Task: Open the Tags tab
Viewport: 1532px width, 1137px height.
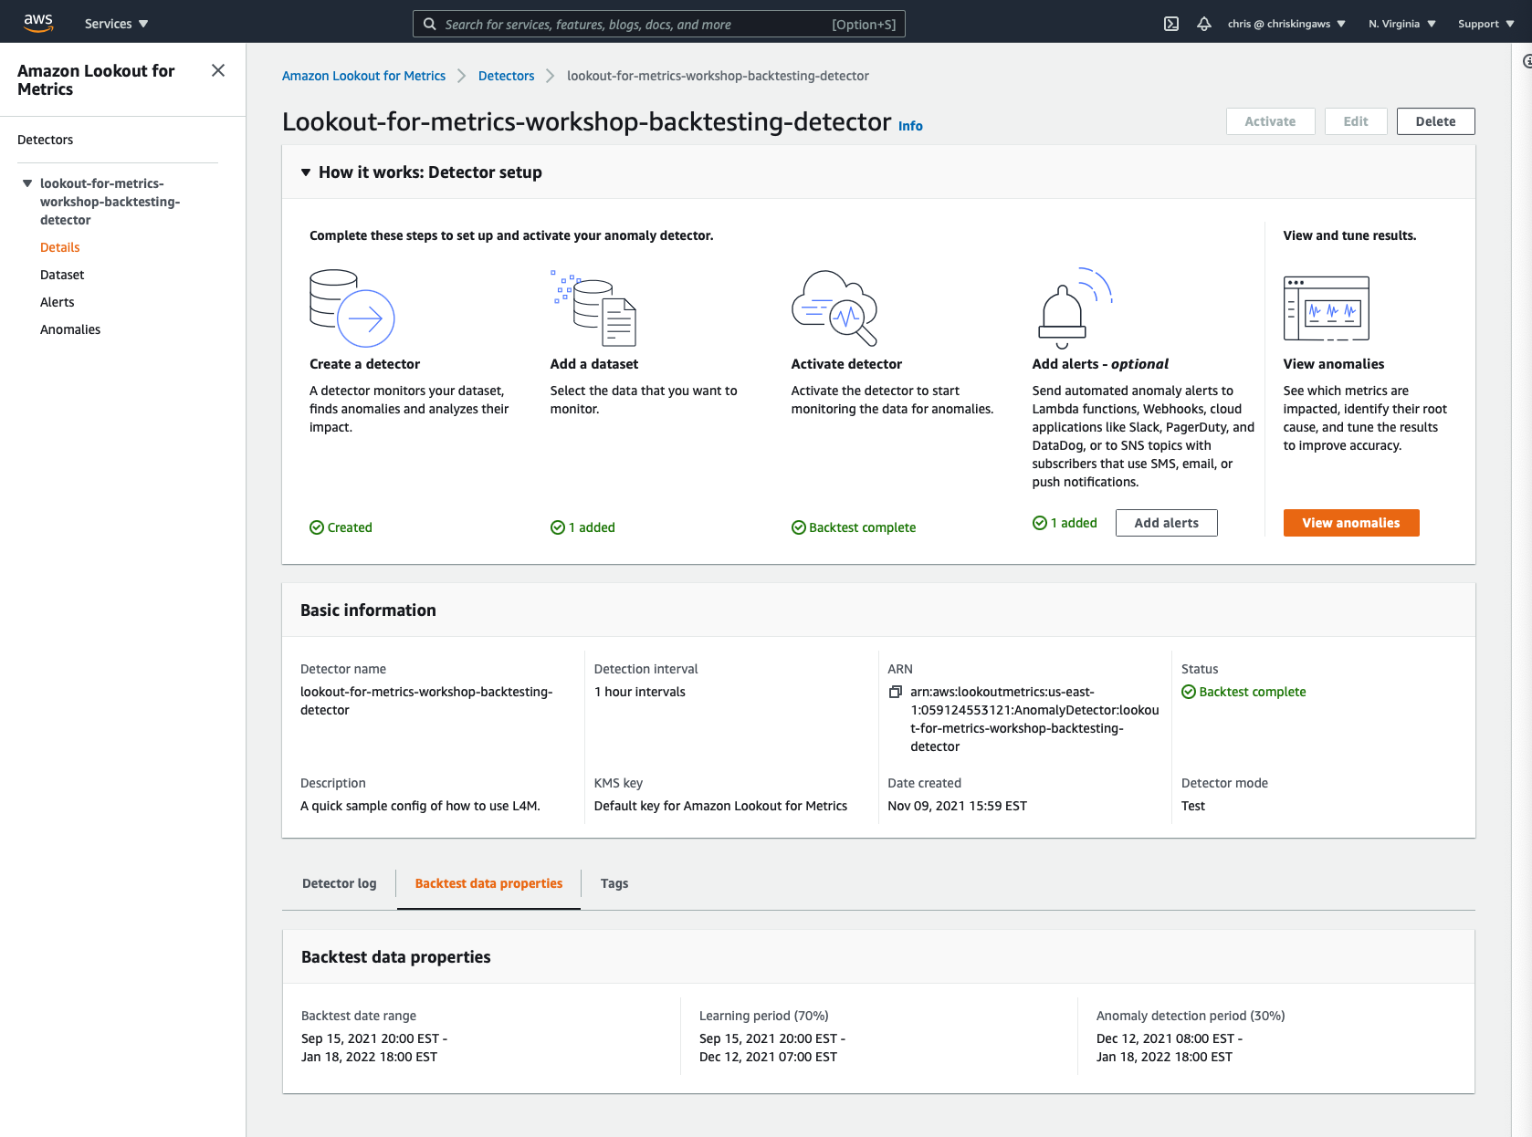Action: [614, 883]
